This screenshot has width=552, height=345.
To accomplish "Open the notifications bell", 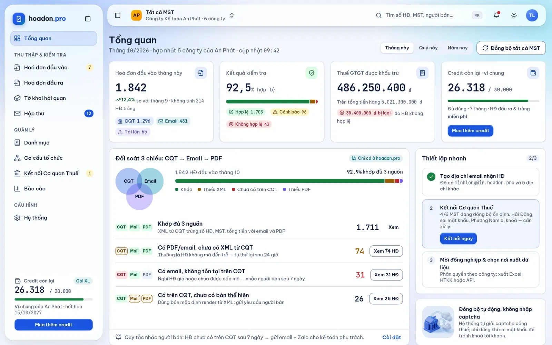I will tap(496, 15).
